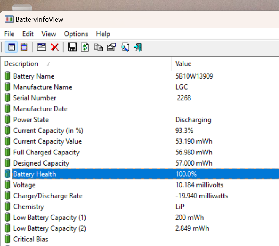This screenshot has height=246, width=279.
Task: Click the LGC manufacturer value
Action: tap(182, 87)
